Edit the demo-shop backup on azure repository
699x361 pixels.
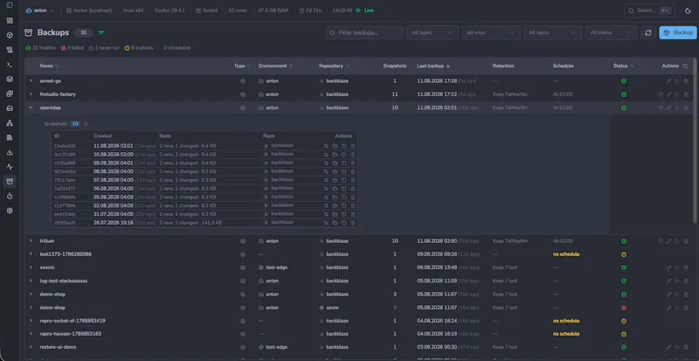(668, 308)
